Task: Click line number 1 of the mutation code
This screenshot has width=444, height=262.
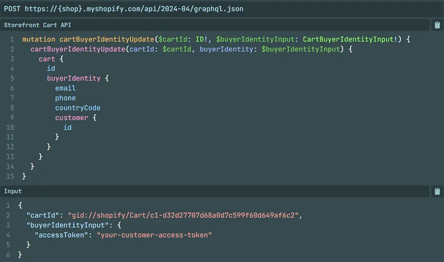Action: pyautogui.click(x=12, y=39)
